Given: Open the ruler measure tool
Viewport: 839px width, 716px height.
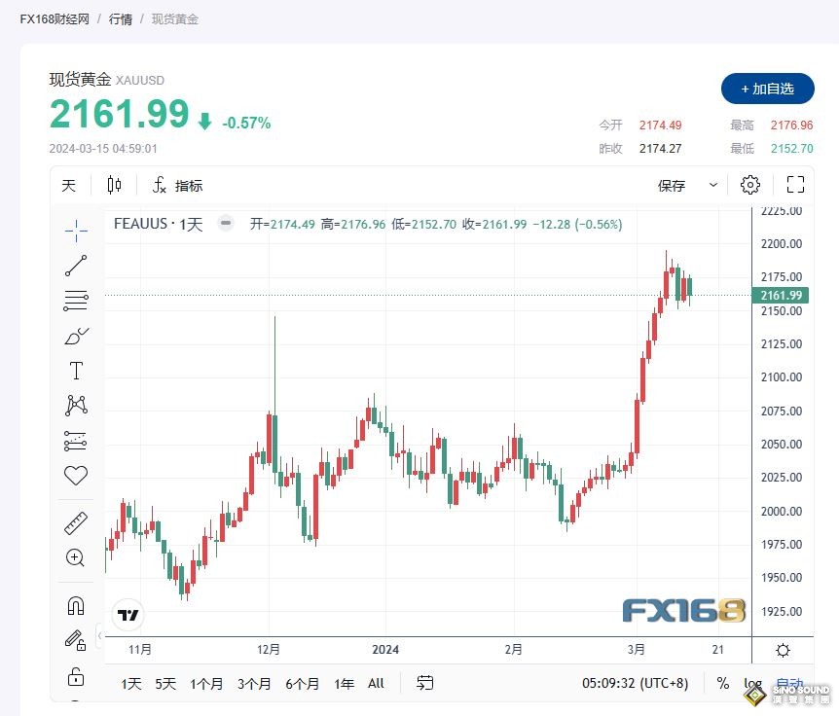Looking at the screenshot, I should coord(76,522).
